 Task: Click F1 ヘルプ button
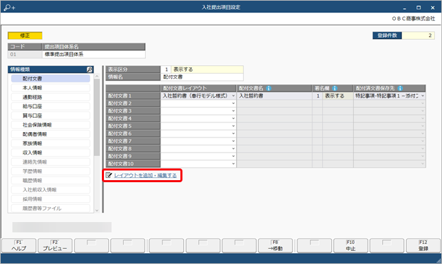pos(19,245)
